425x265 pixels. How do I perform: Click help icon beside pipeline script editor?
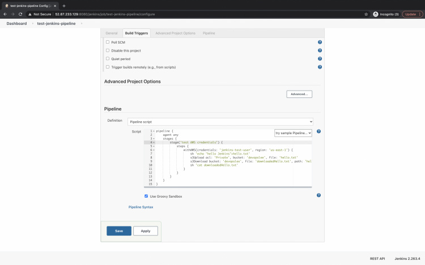point(318,131)
